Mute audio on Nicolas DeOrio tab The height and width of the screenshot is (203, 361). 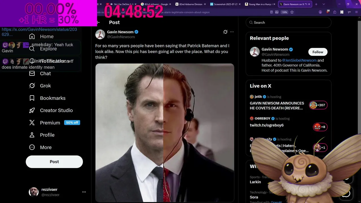[112, 4]
